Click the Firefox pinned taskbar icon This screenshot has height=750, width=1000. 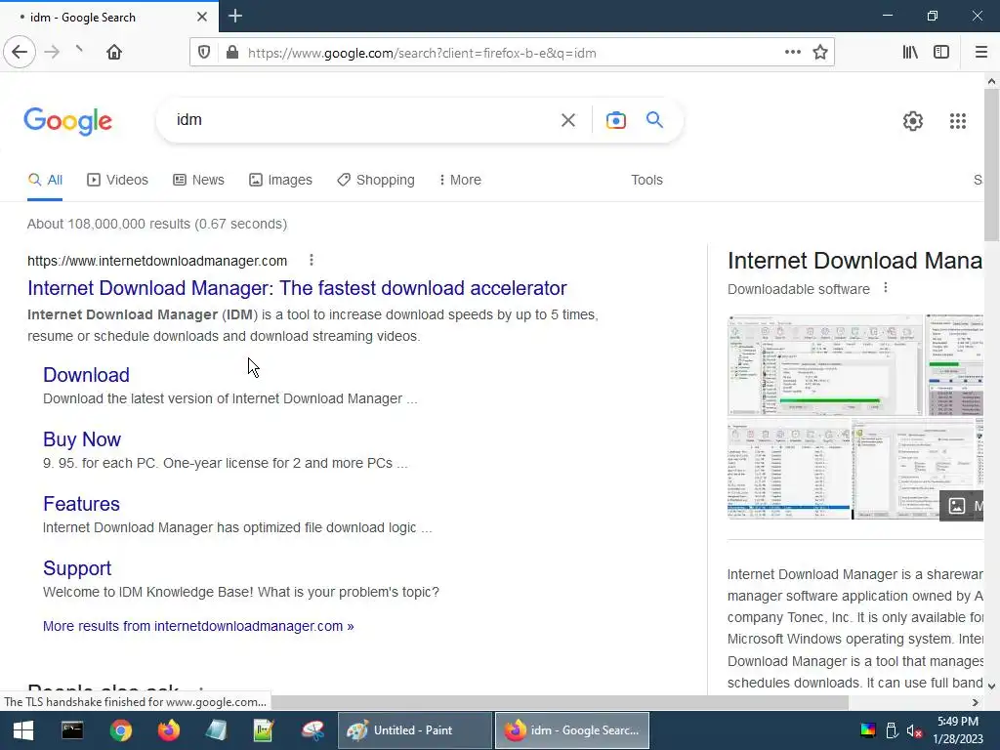(168, 730)
